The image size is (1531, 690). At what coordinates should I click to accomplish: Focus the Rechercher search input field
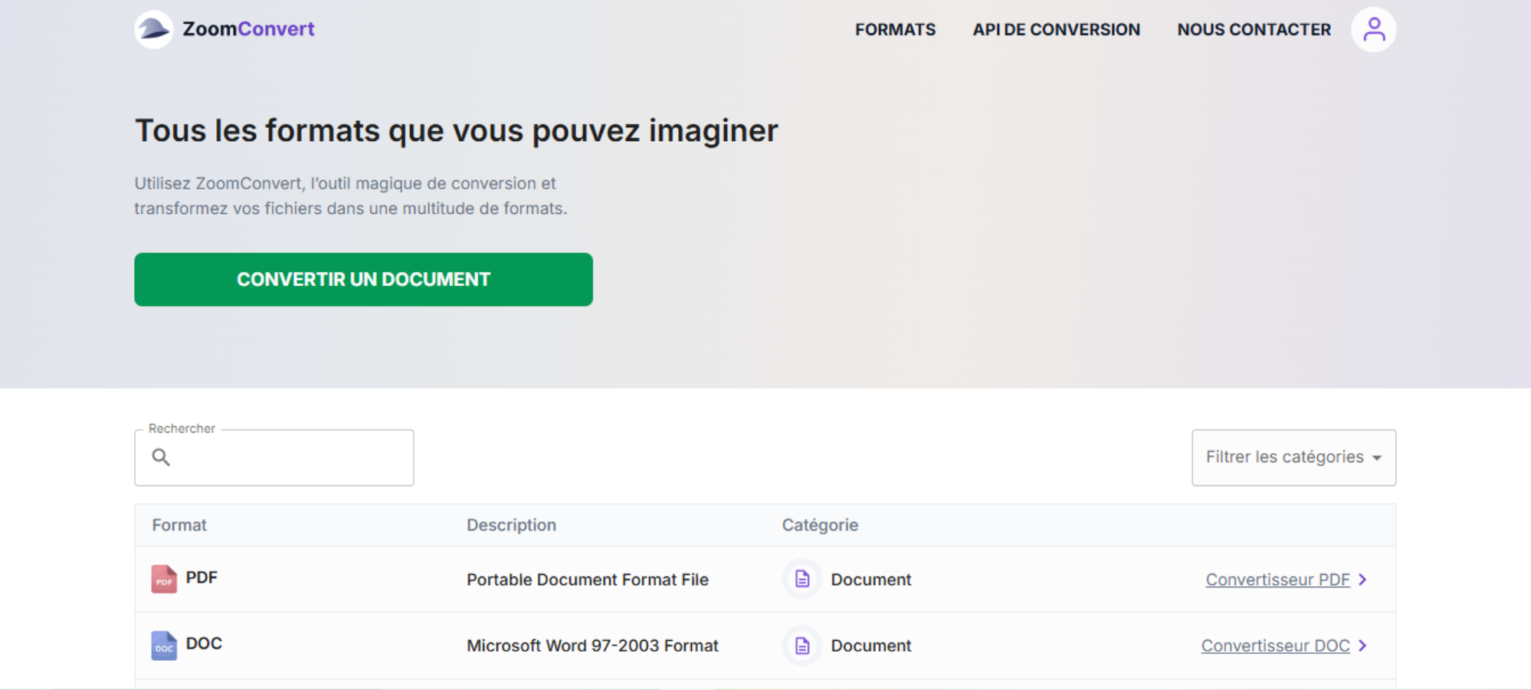pyautogui.click(x=274, y=458)
